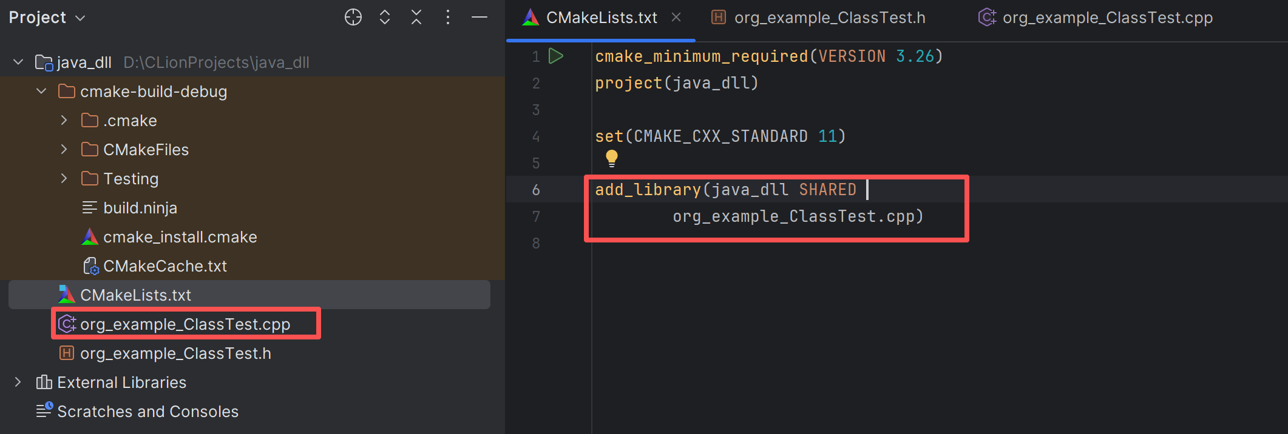This screenshot has width=1288, height=434.
Task: Select CMakeLists.txt in the project tree
Action: [135, 295]
